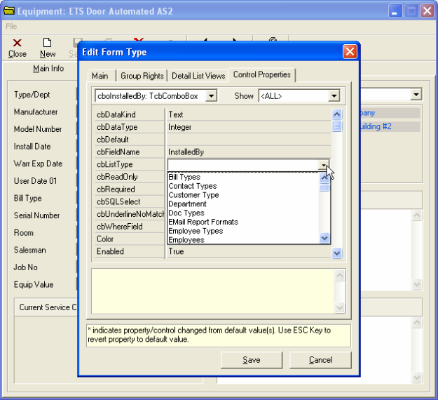Select the cbDataKind property row

coord(213,114)
